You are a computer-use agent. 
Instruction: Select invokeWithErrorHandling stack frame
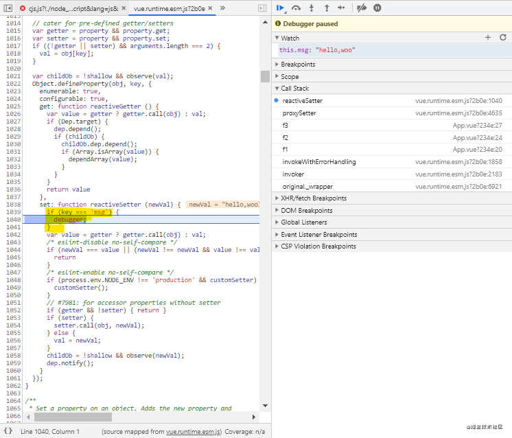tap(392, 162)
